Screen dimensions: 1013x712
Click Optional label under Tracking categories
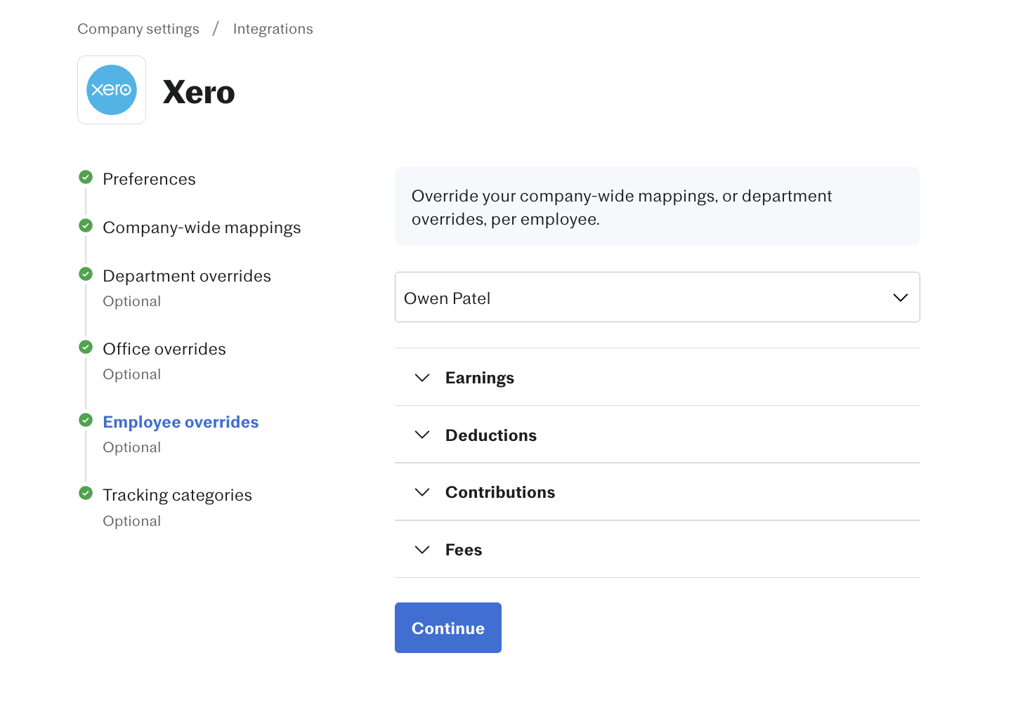132,521
